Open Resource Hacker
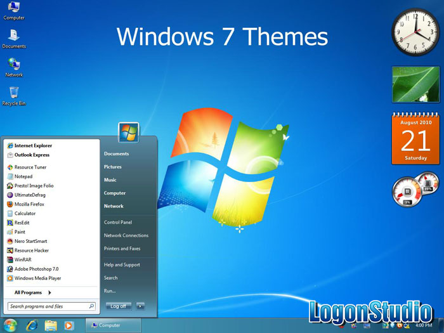 point(28,251)
